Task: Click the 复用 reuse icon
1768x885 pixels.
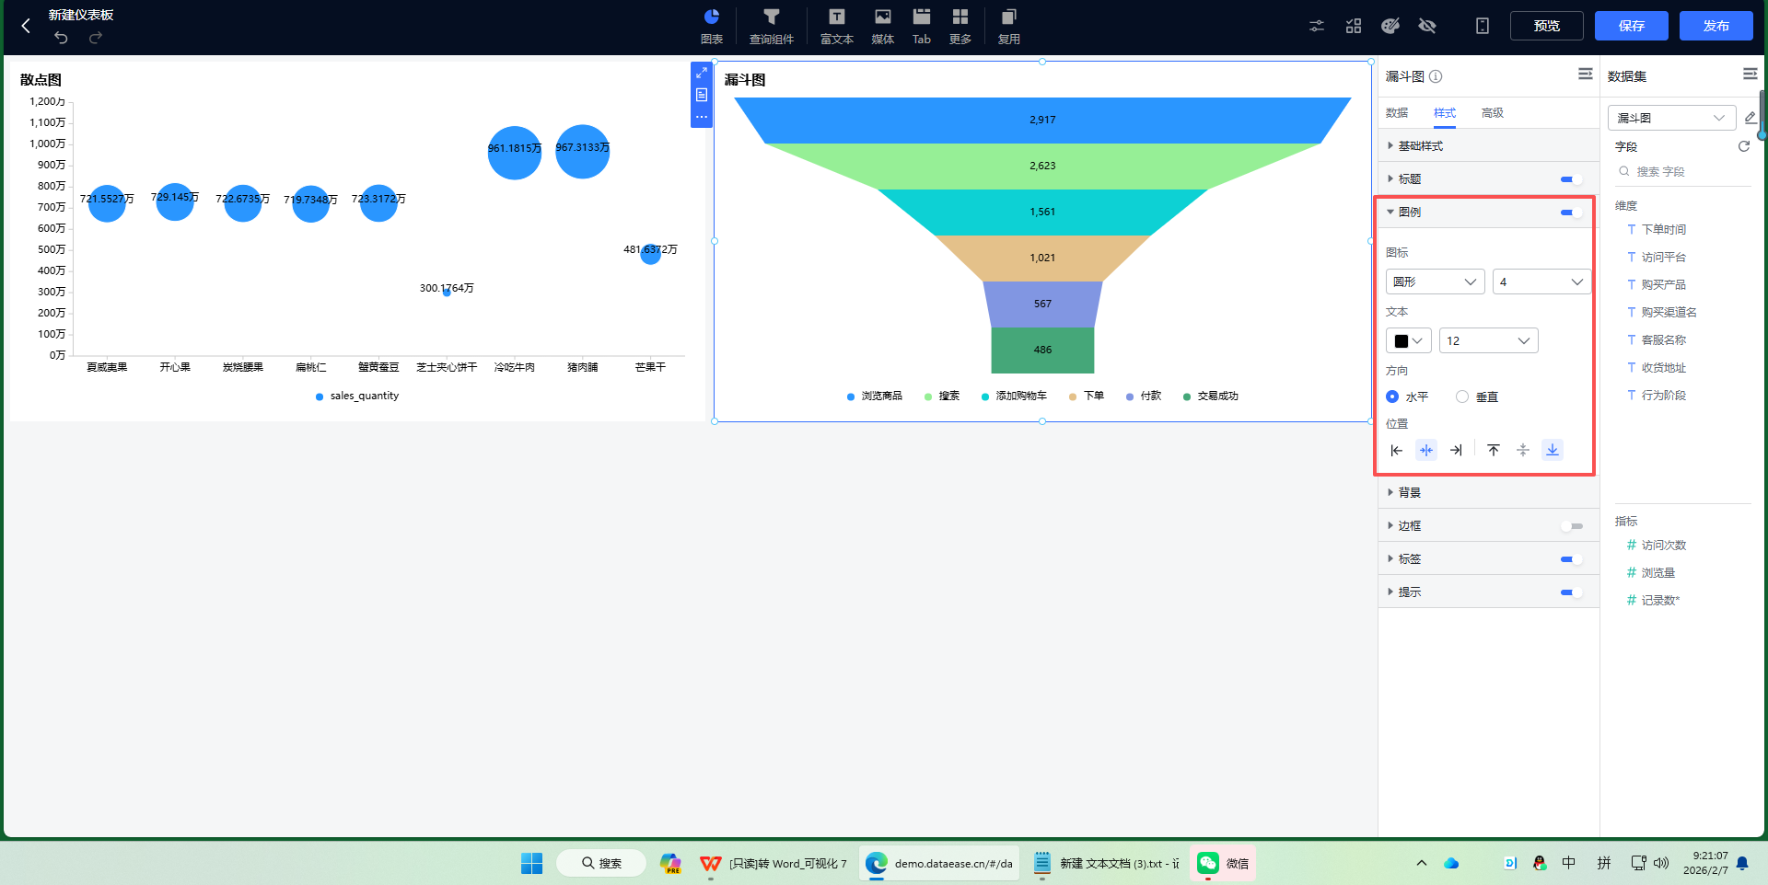Action: [x=1009, y=26]
